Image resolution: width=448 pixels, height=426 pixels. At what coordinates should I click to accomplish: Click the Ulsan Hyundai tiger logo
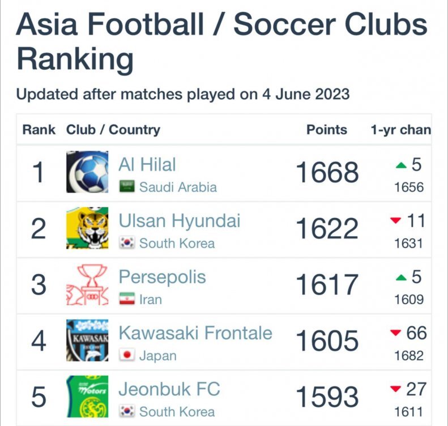(87, 228)
